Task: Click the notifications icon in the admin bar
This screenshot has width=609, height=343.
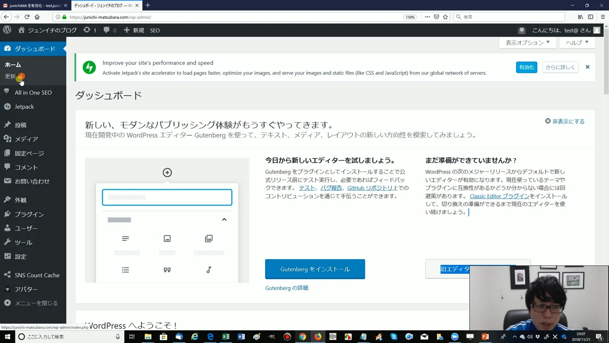Action: tap(522, 30)
